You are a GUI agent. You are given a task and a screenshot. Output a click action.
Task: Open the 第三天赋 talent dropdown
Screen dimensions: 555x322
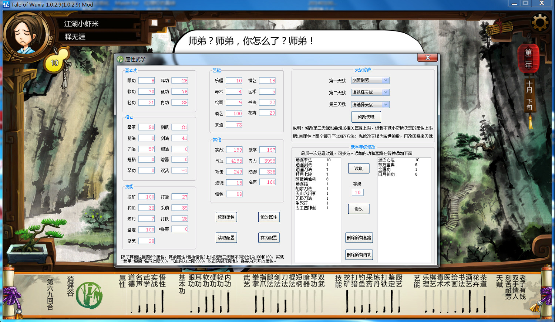(x=386, y=105)
